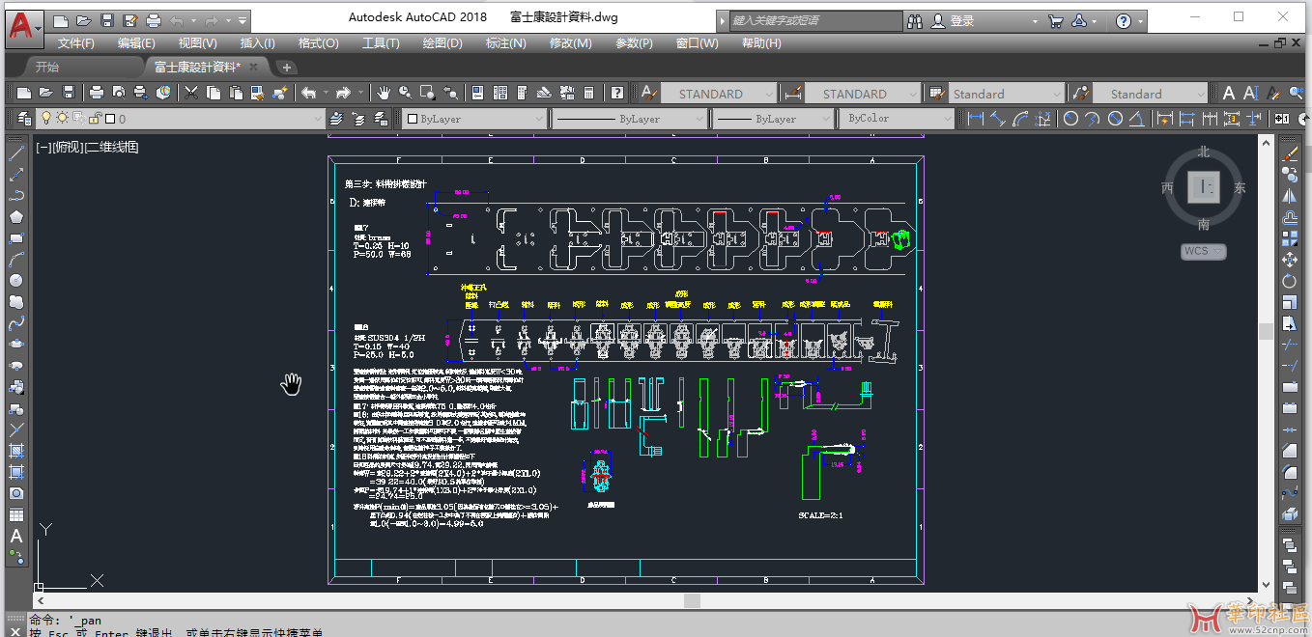
Task: Toggle layer 0 viewport freeze icon
Action: pos(79,119)
